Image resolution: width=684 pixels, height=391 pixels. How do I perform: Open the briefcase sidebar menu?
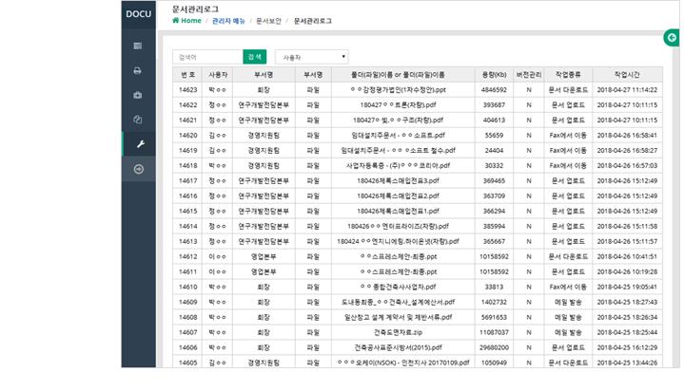(x=138, y=95)
